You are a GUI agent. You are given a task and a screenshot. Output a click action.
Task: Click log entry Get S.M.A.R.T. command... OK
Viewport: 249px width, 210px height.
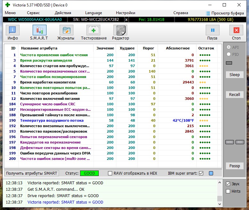(x=56, y=189)
